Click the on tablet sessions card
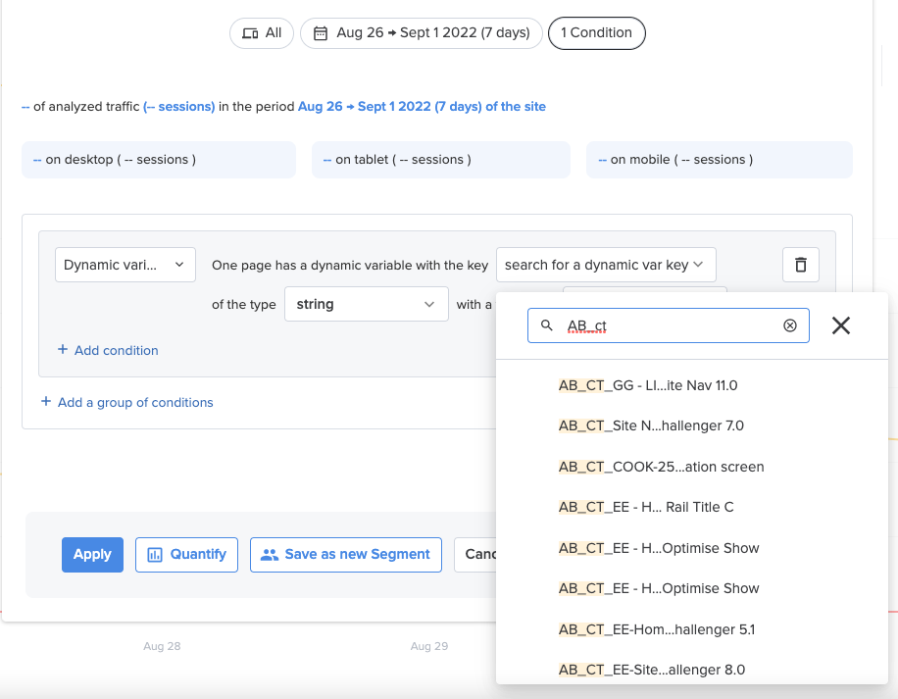 (x=441, y=160)
